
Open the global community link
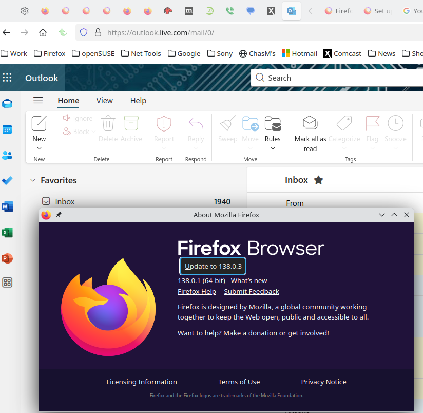click(310, 307)
